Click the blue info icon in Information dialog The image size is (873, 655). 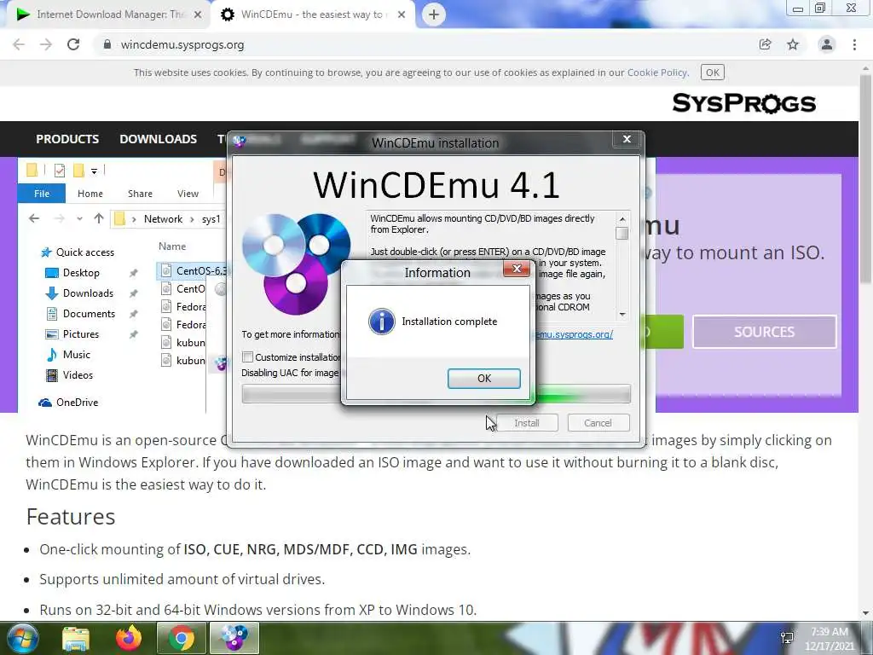pos(381,322)
